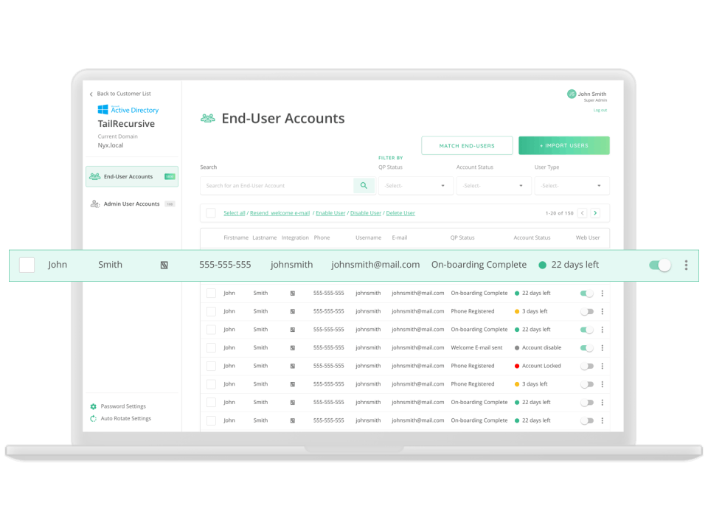Click Resend welcome e-mail link
The height and width of the screenshot is (531, 708).
[280, 213]
